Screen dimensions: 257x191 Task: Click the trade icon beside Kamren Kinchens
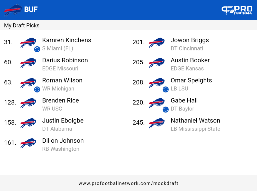pos(37,49)
